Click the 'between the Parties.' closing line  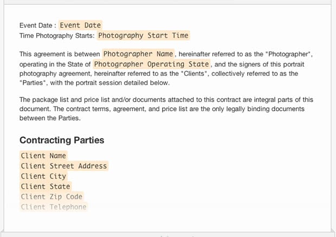50,118
